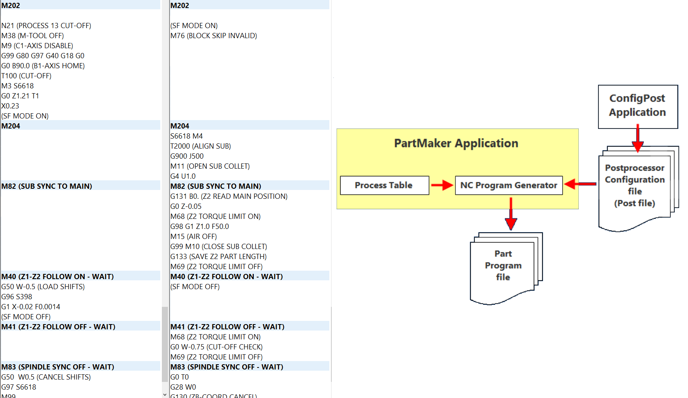Click M40 (Z1-Z2 FOLLOW ON - WAIT) in left column
This screenshot has height=398, width=688.
(x=80, y=276)
